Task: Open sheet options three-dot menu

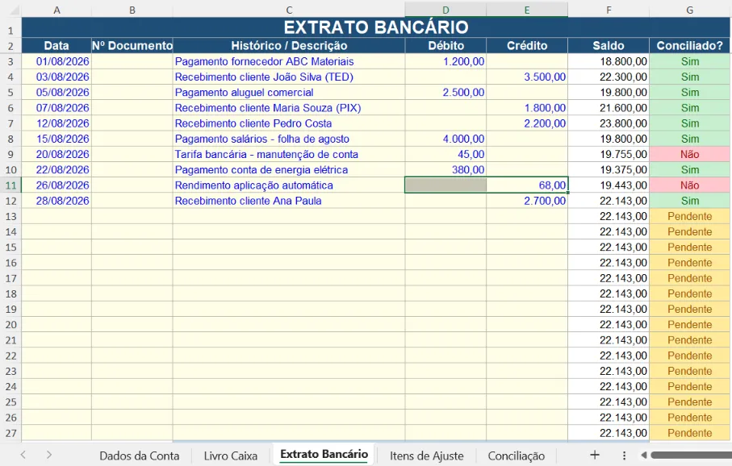Action: coord(624,456)
